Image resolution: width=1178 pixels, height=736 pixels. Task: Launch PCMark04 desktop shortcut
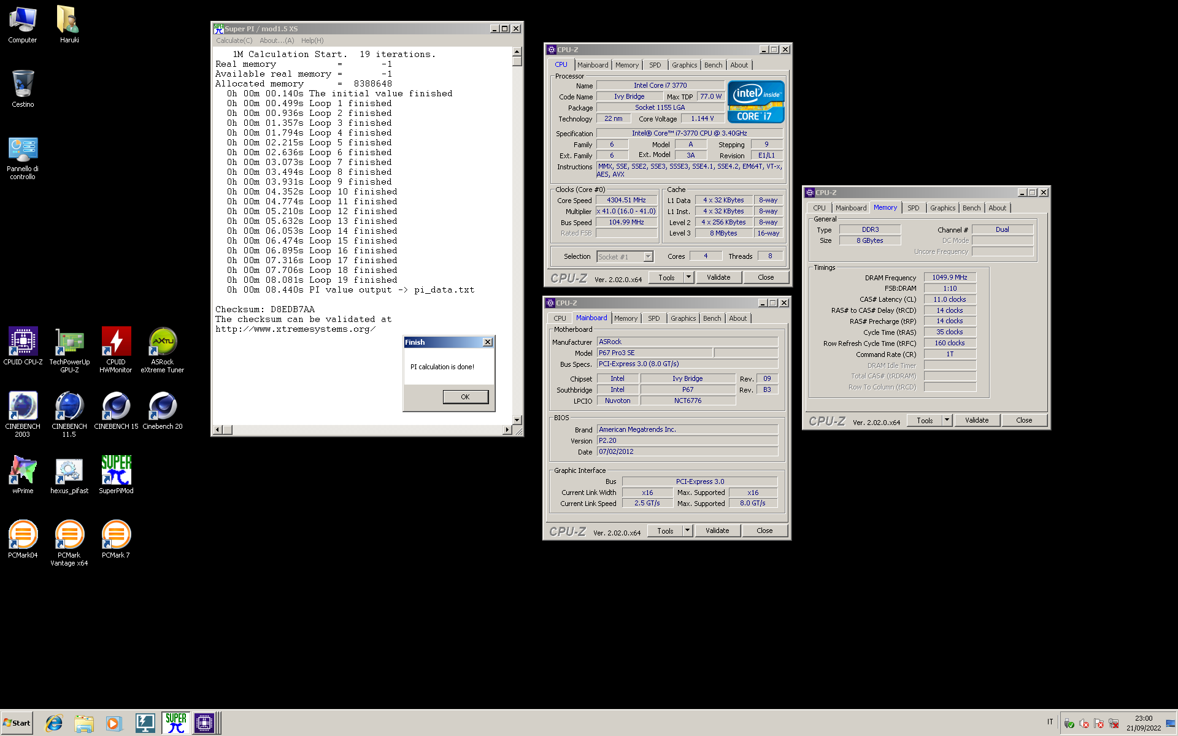[23, 540]
